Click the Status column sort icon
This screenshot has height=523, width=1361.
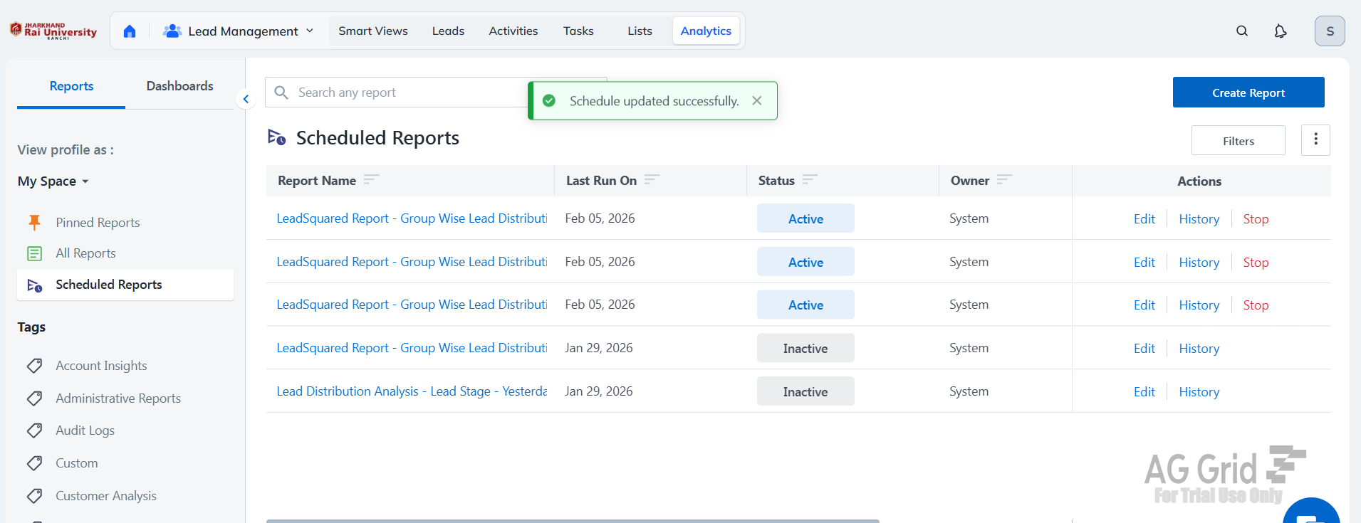[810, 180]
